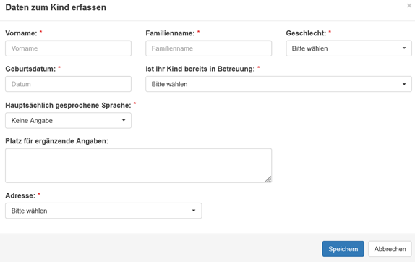Screen dimensions: 415x262
Task: Click the Geburtsdatum date field
Action: pos(68,84)
